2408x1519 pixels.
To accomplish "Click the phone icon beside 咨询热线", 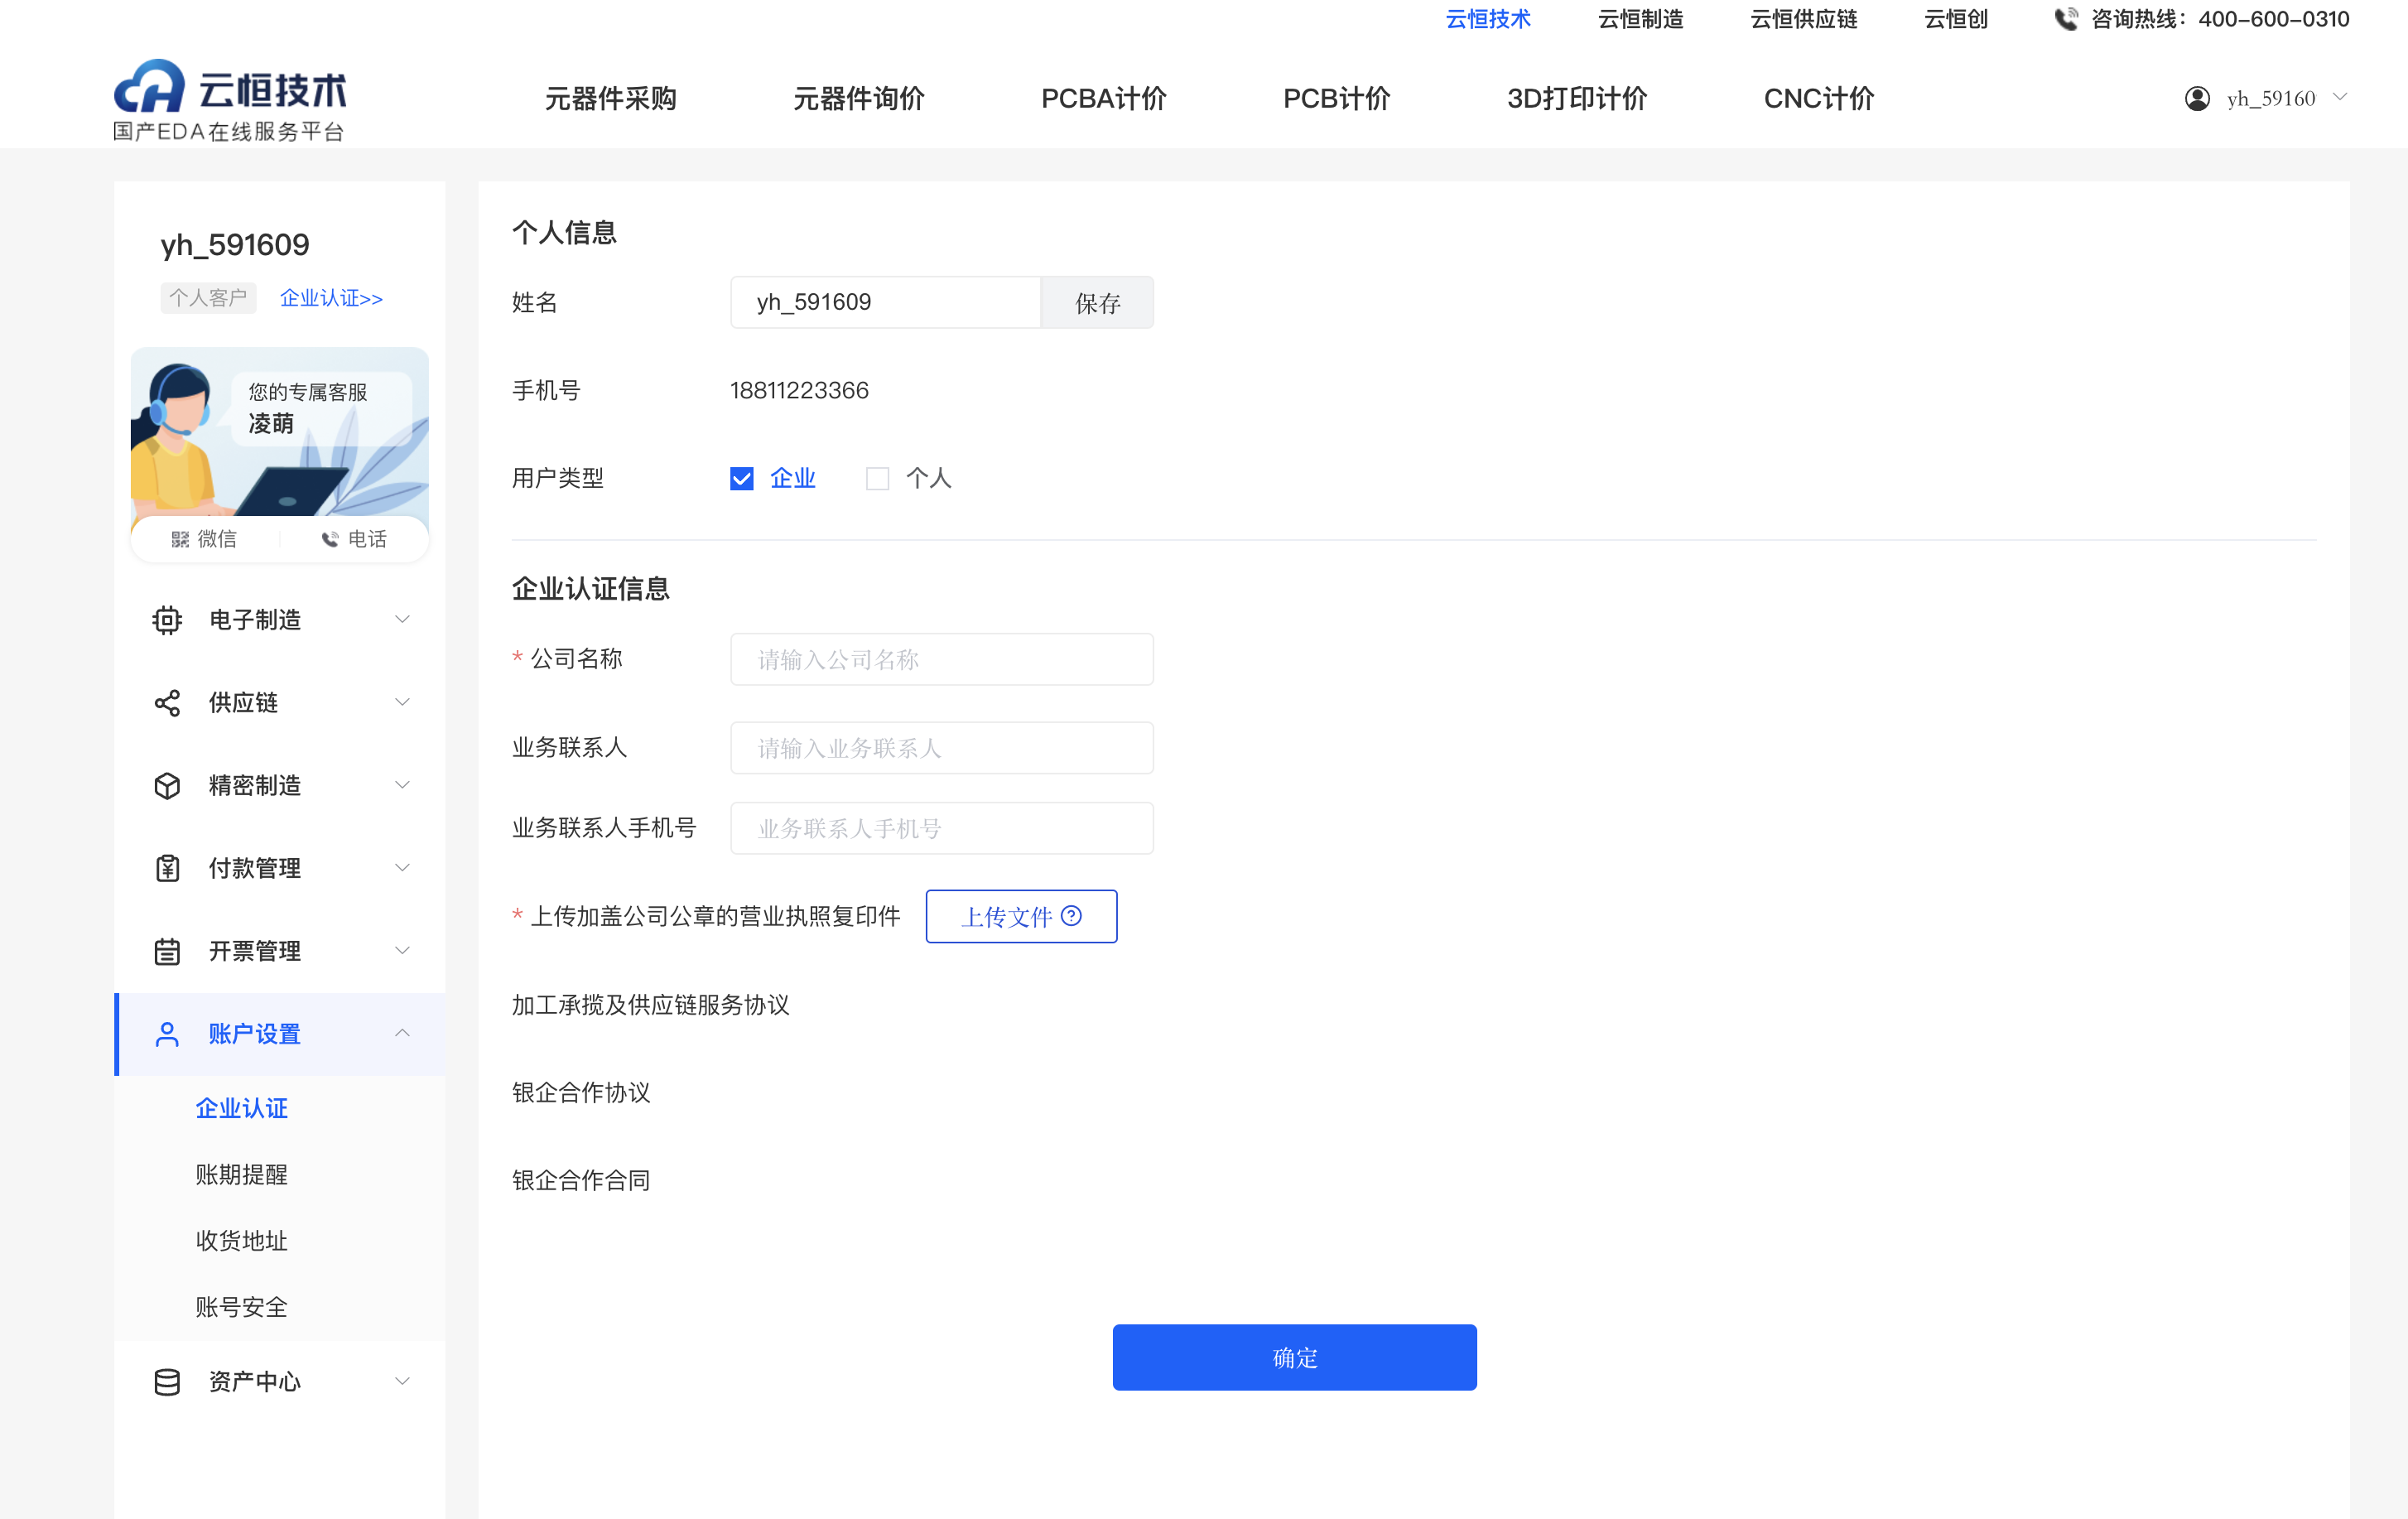I will [2066, 19].
